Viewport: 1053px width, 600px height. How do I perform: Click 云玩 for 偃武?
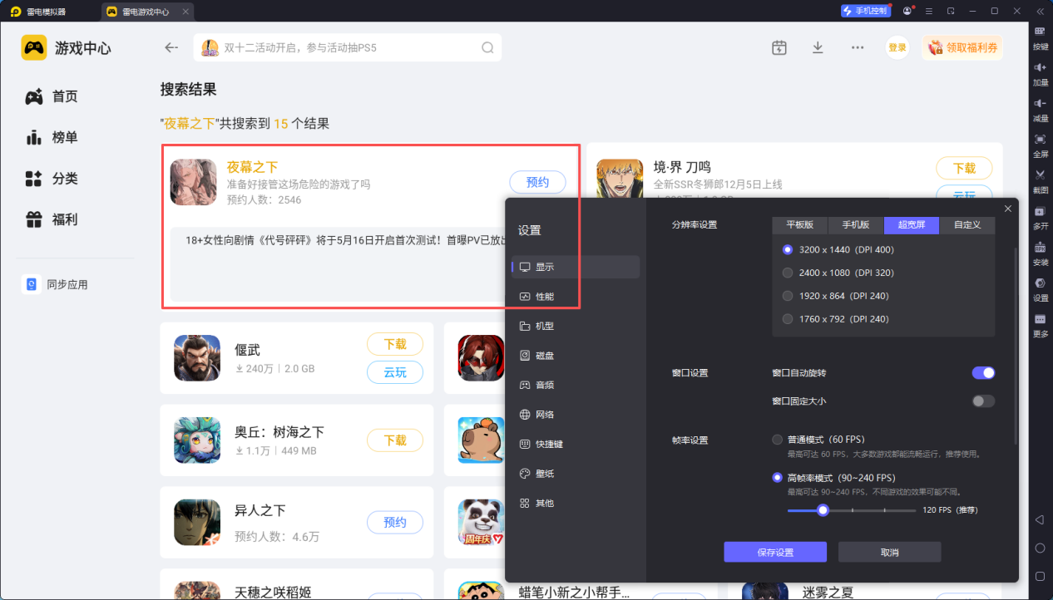coord(395,372)
